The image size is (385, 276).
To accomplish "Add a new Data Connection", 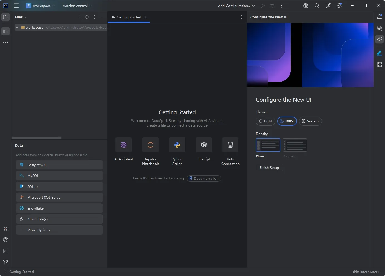I will (230, 145).
